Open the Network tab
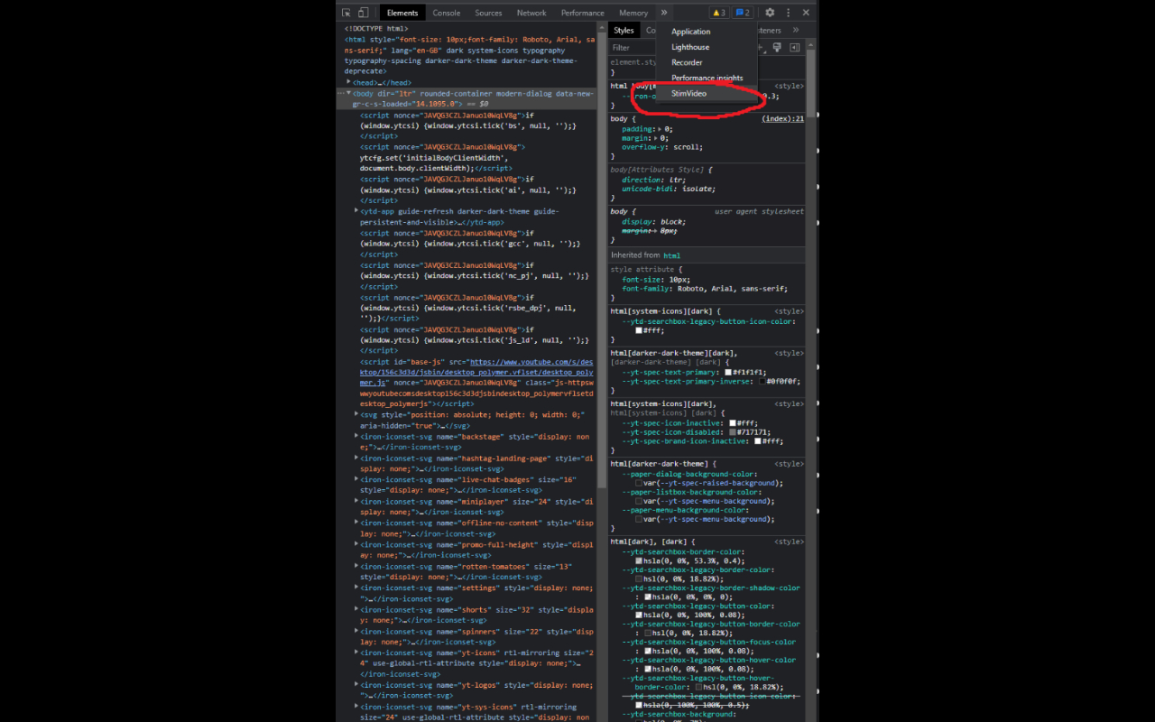1155x722 pixels. pos(531,13)
